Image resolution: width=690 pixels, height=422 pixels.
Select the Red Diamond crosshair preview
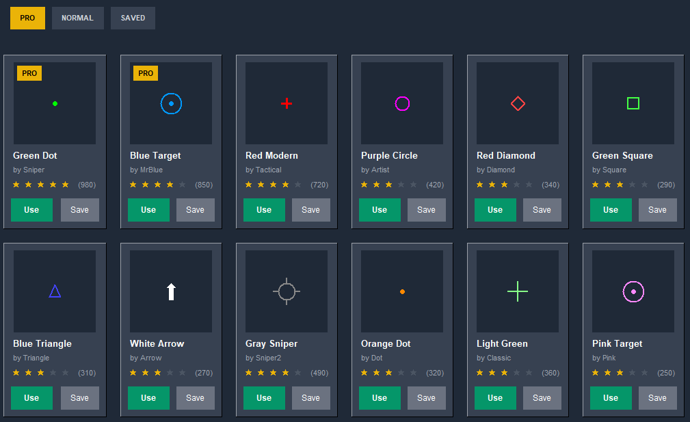[x=518, y=103]
